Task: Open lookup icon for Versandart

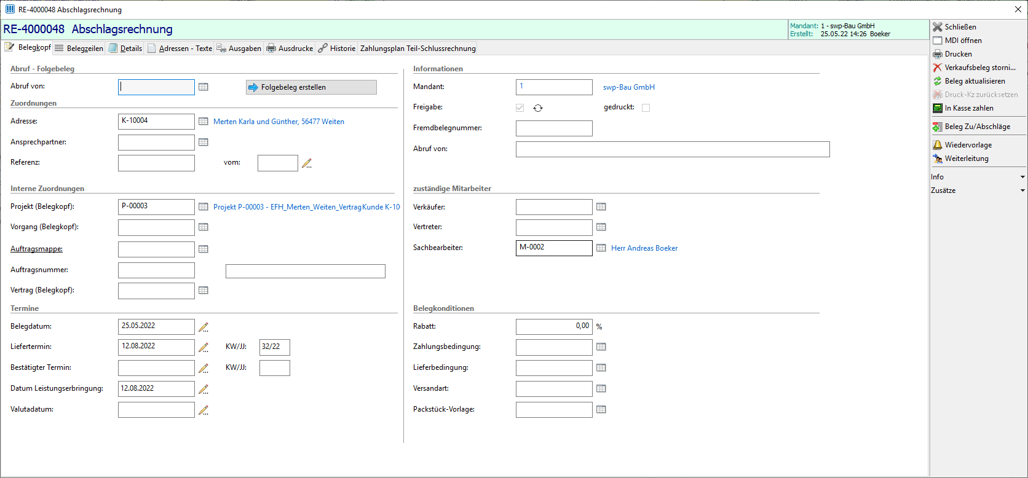Action: (x=601, y=389)
